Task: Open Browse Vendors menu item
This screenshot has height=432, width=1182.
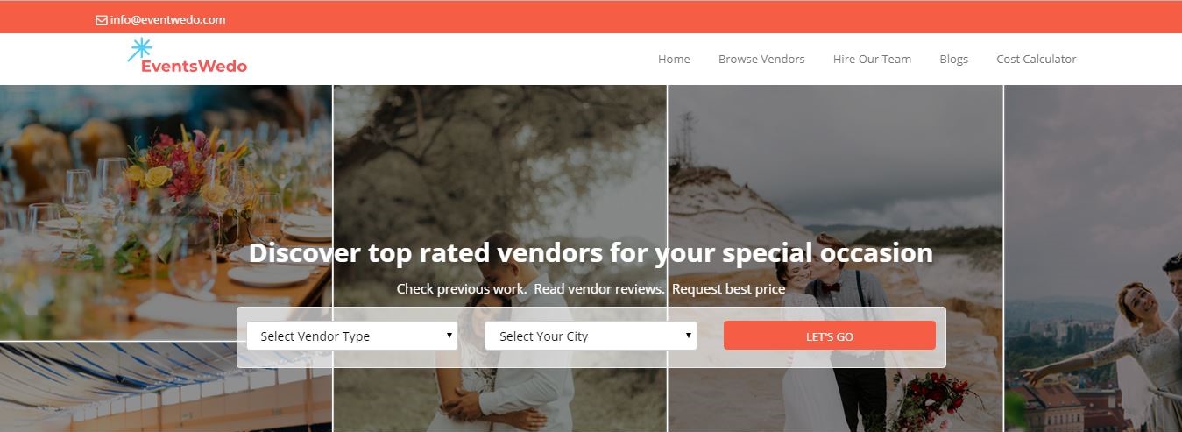Action: coord(761,59)
